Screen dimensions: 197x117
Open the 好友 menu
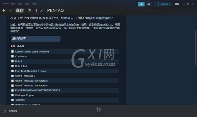[x=20, y=4]
